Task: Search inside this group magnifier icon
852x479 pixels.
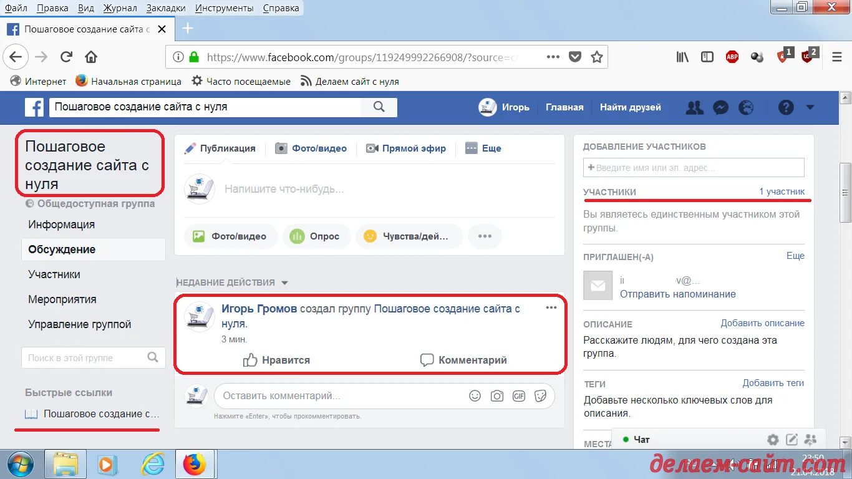Action: 153,357
